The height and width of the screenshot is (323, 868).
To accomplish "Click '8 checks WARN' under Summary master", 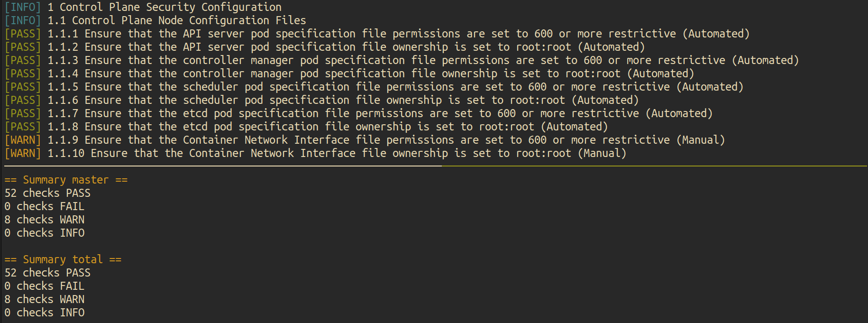I will click(x=45, y=220).
